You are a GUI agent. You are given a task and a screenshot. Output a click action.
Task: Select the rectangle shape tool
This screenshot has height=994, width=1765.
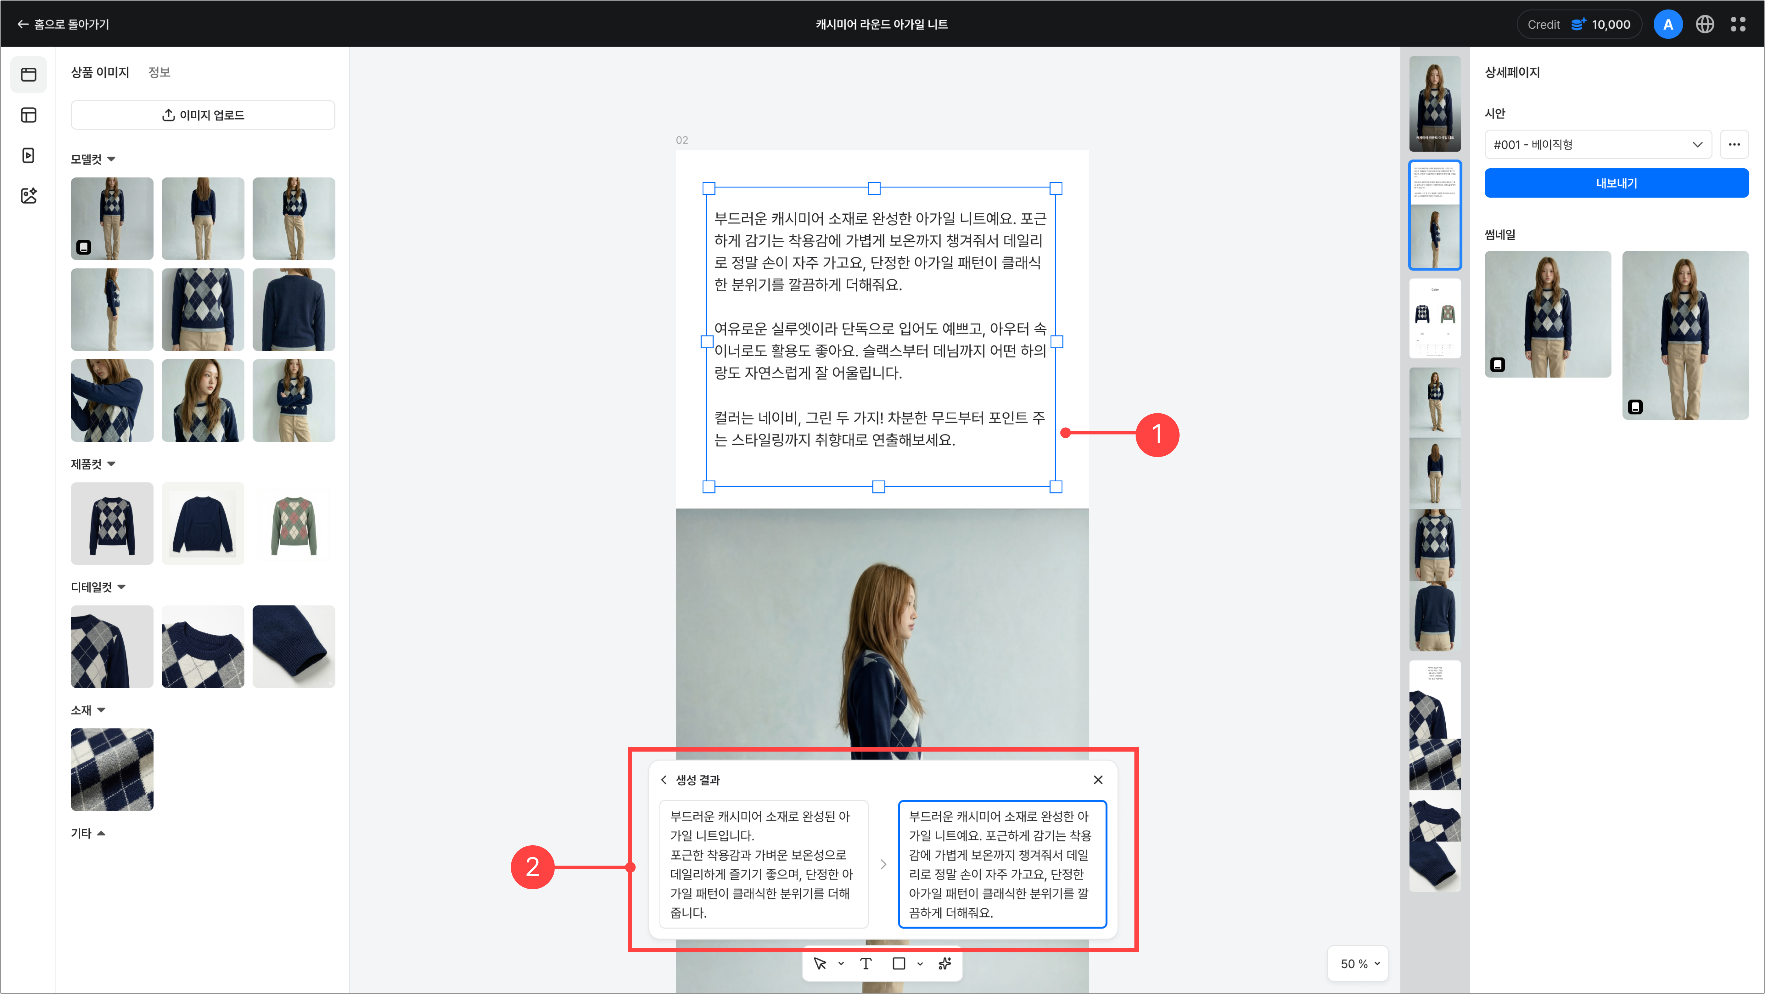(x=899, y=964)
